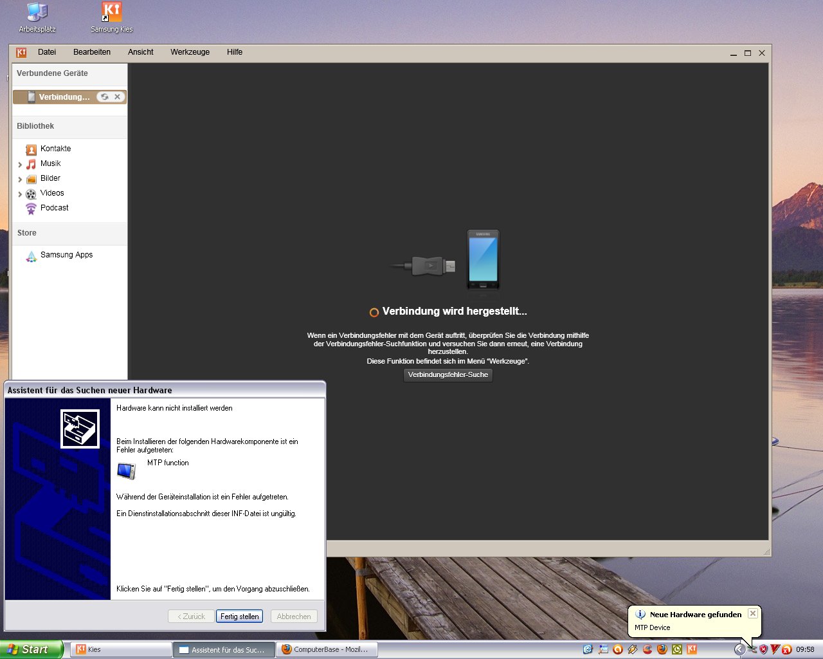Click the system clock 09:58
The height and width of the screenshot is (659, 823).
click(x=805, y=649)
